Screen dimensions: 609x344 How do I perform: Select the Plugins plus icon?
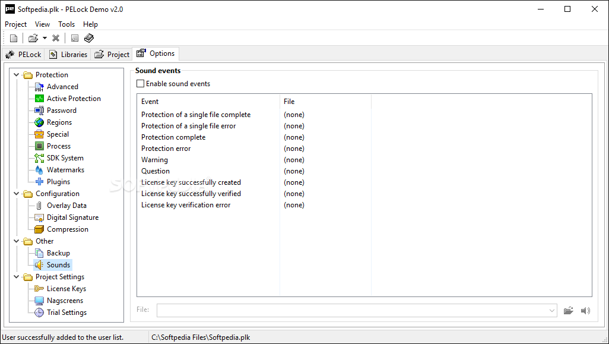coord(39,182)
